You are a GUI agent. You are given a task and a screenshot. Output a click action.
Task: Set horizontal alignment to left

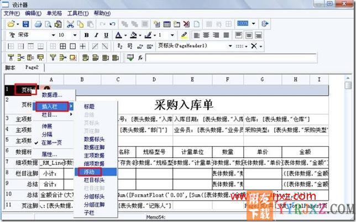tap(196, 35)
